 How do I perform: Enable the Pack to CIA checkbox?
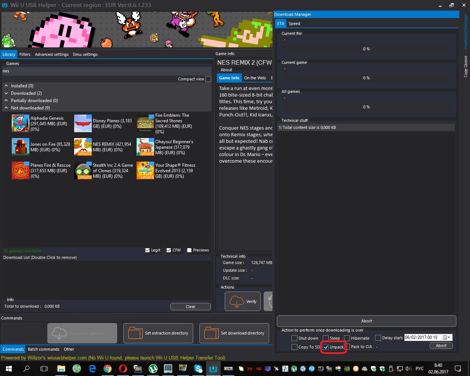pos(347,347)
